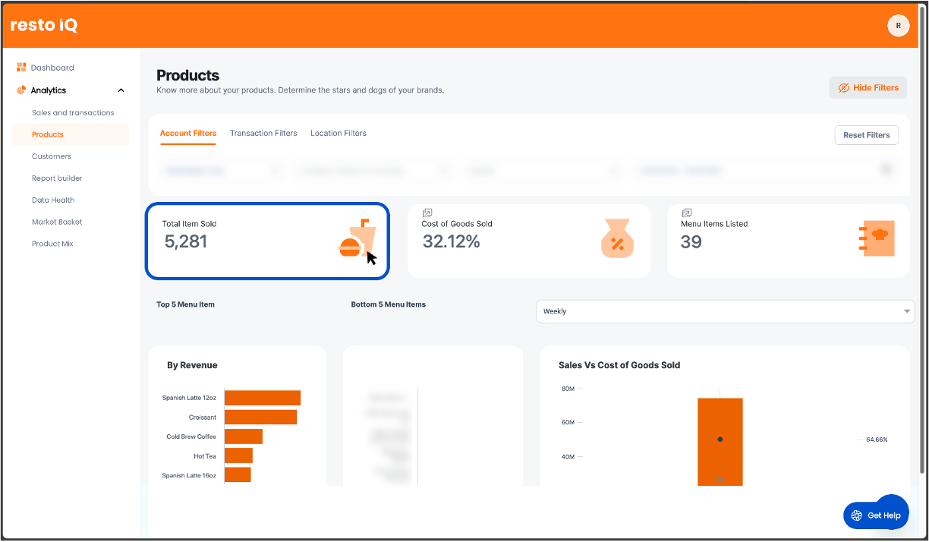
Task: Open the Report builder page
Action: [57, 178]
